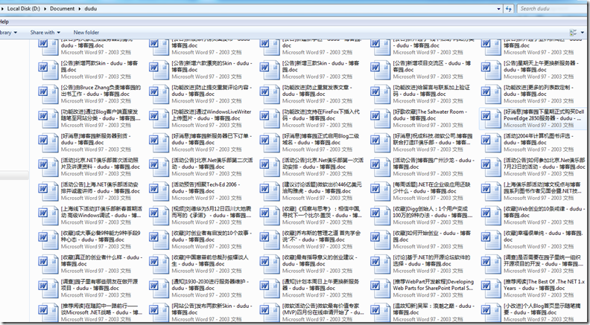
Task: Click the change view icon in toolbar
Action: point(573,33)
